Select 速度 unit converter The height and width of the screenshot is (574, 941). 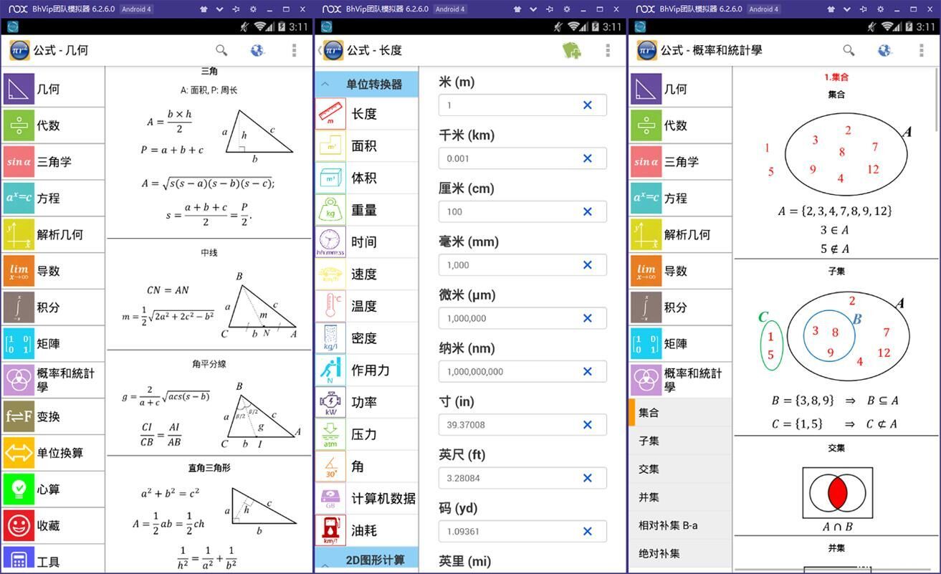(x=366, y=274)
